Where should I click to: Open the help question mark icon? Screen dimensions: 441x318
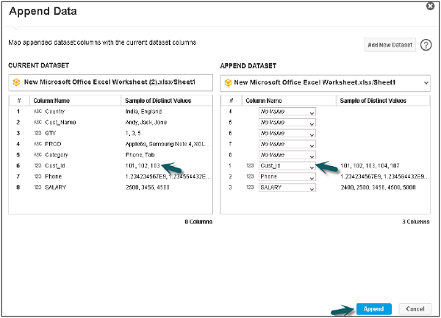(x=426, y=45)
